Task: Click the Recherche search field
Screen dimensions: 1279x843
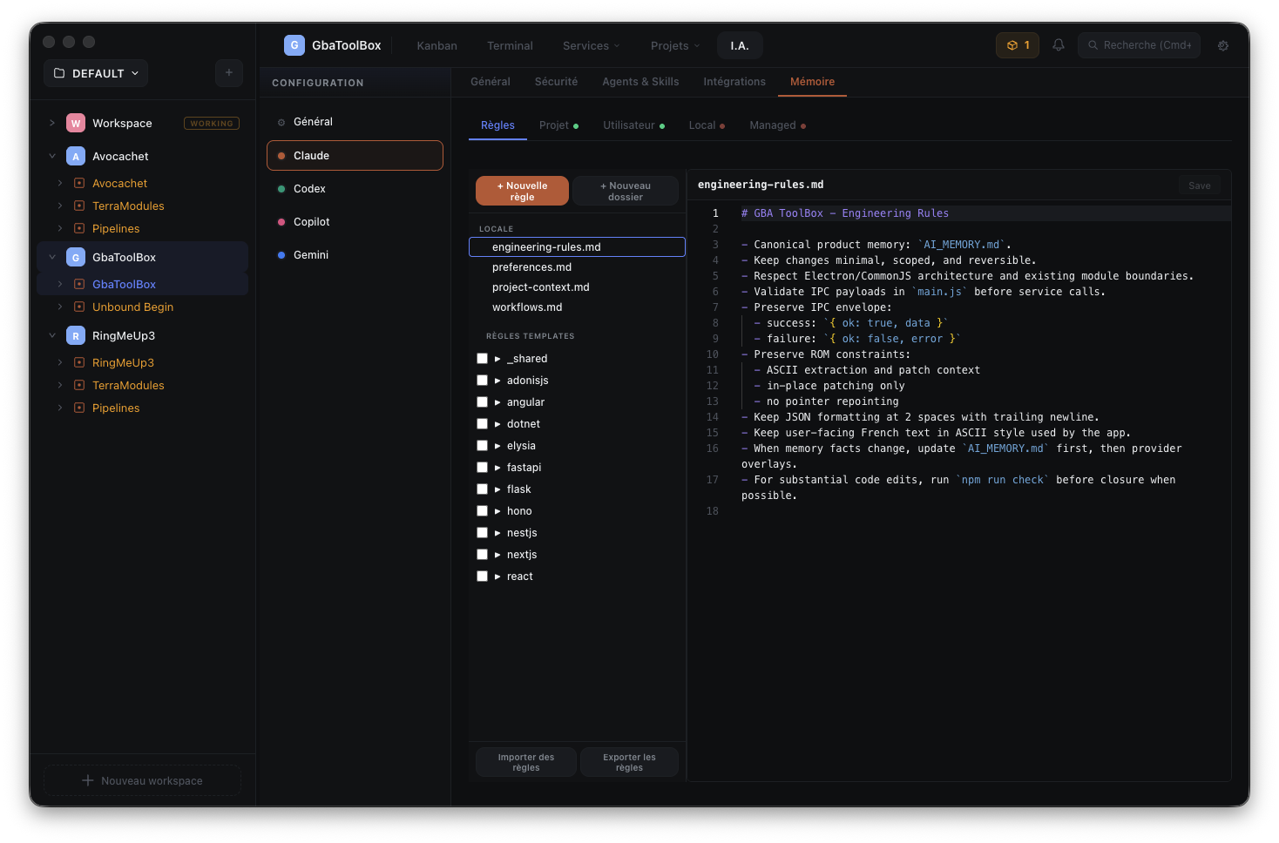Action: click(x=1140, y=45)
